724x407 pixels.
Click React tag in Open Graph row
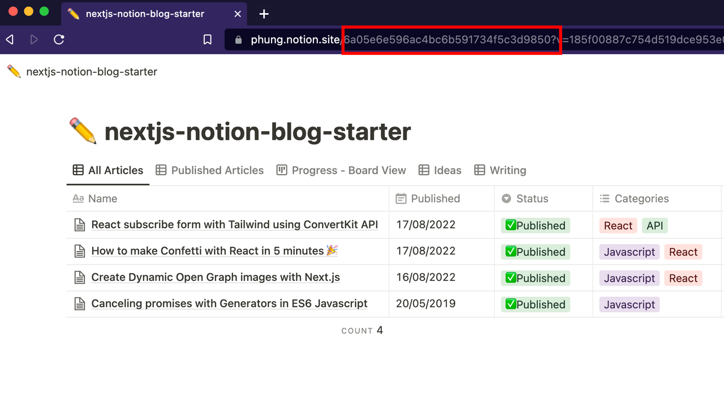click(683, 278)
